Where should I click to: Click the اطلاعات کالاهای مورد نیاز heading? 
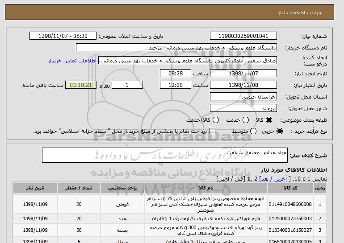[294, 170]
